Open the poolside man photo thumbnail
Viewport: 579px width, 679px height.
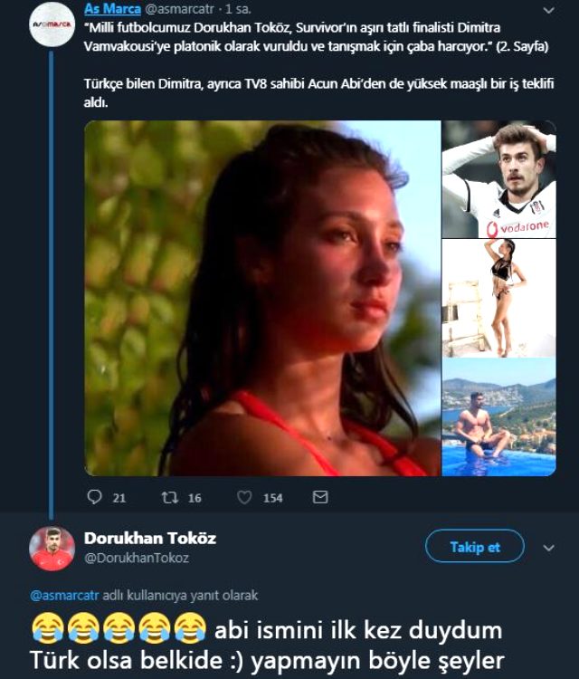[498, 416]
